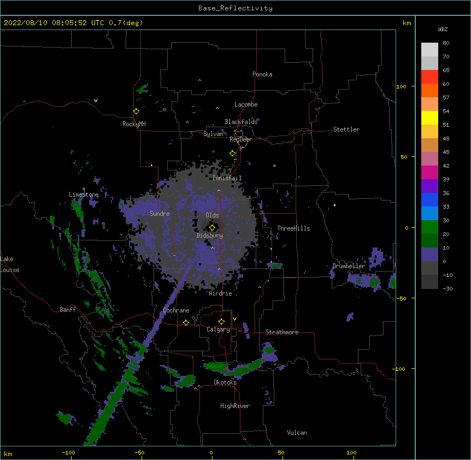The height and width of the screenshot is (460, 471).
Task: Click the Ponoka city label
Action: click(x=262, y=74)
